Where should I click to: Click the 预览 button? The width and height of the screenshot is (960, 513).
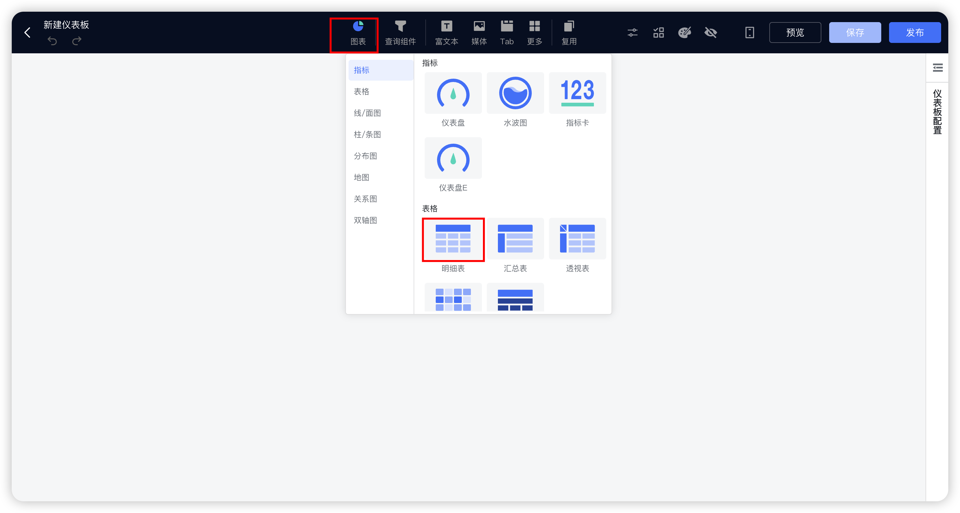point(795,33)
